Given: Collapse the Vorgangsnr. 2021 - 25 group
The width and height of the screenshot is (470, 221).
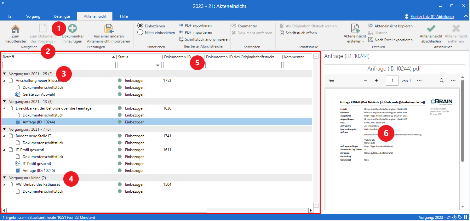Looking at the screenshot, I should 4,74.
